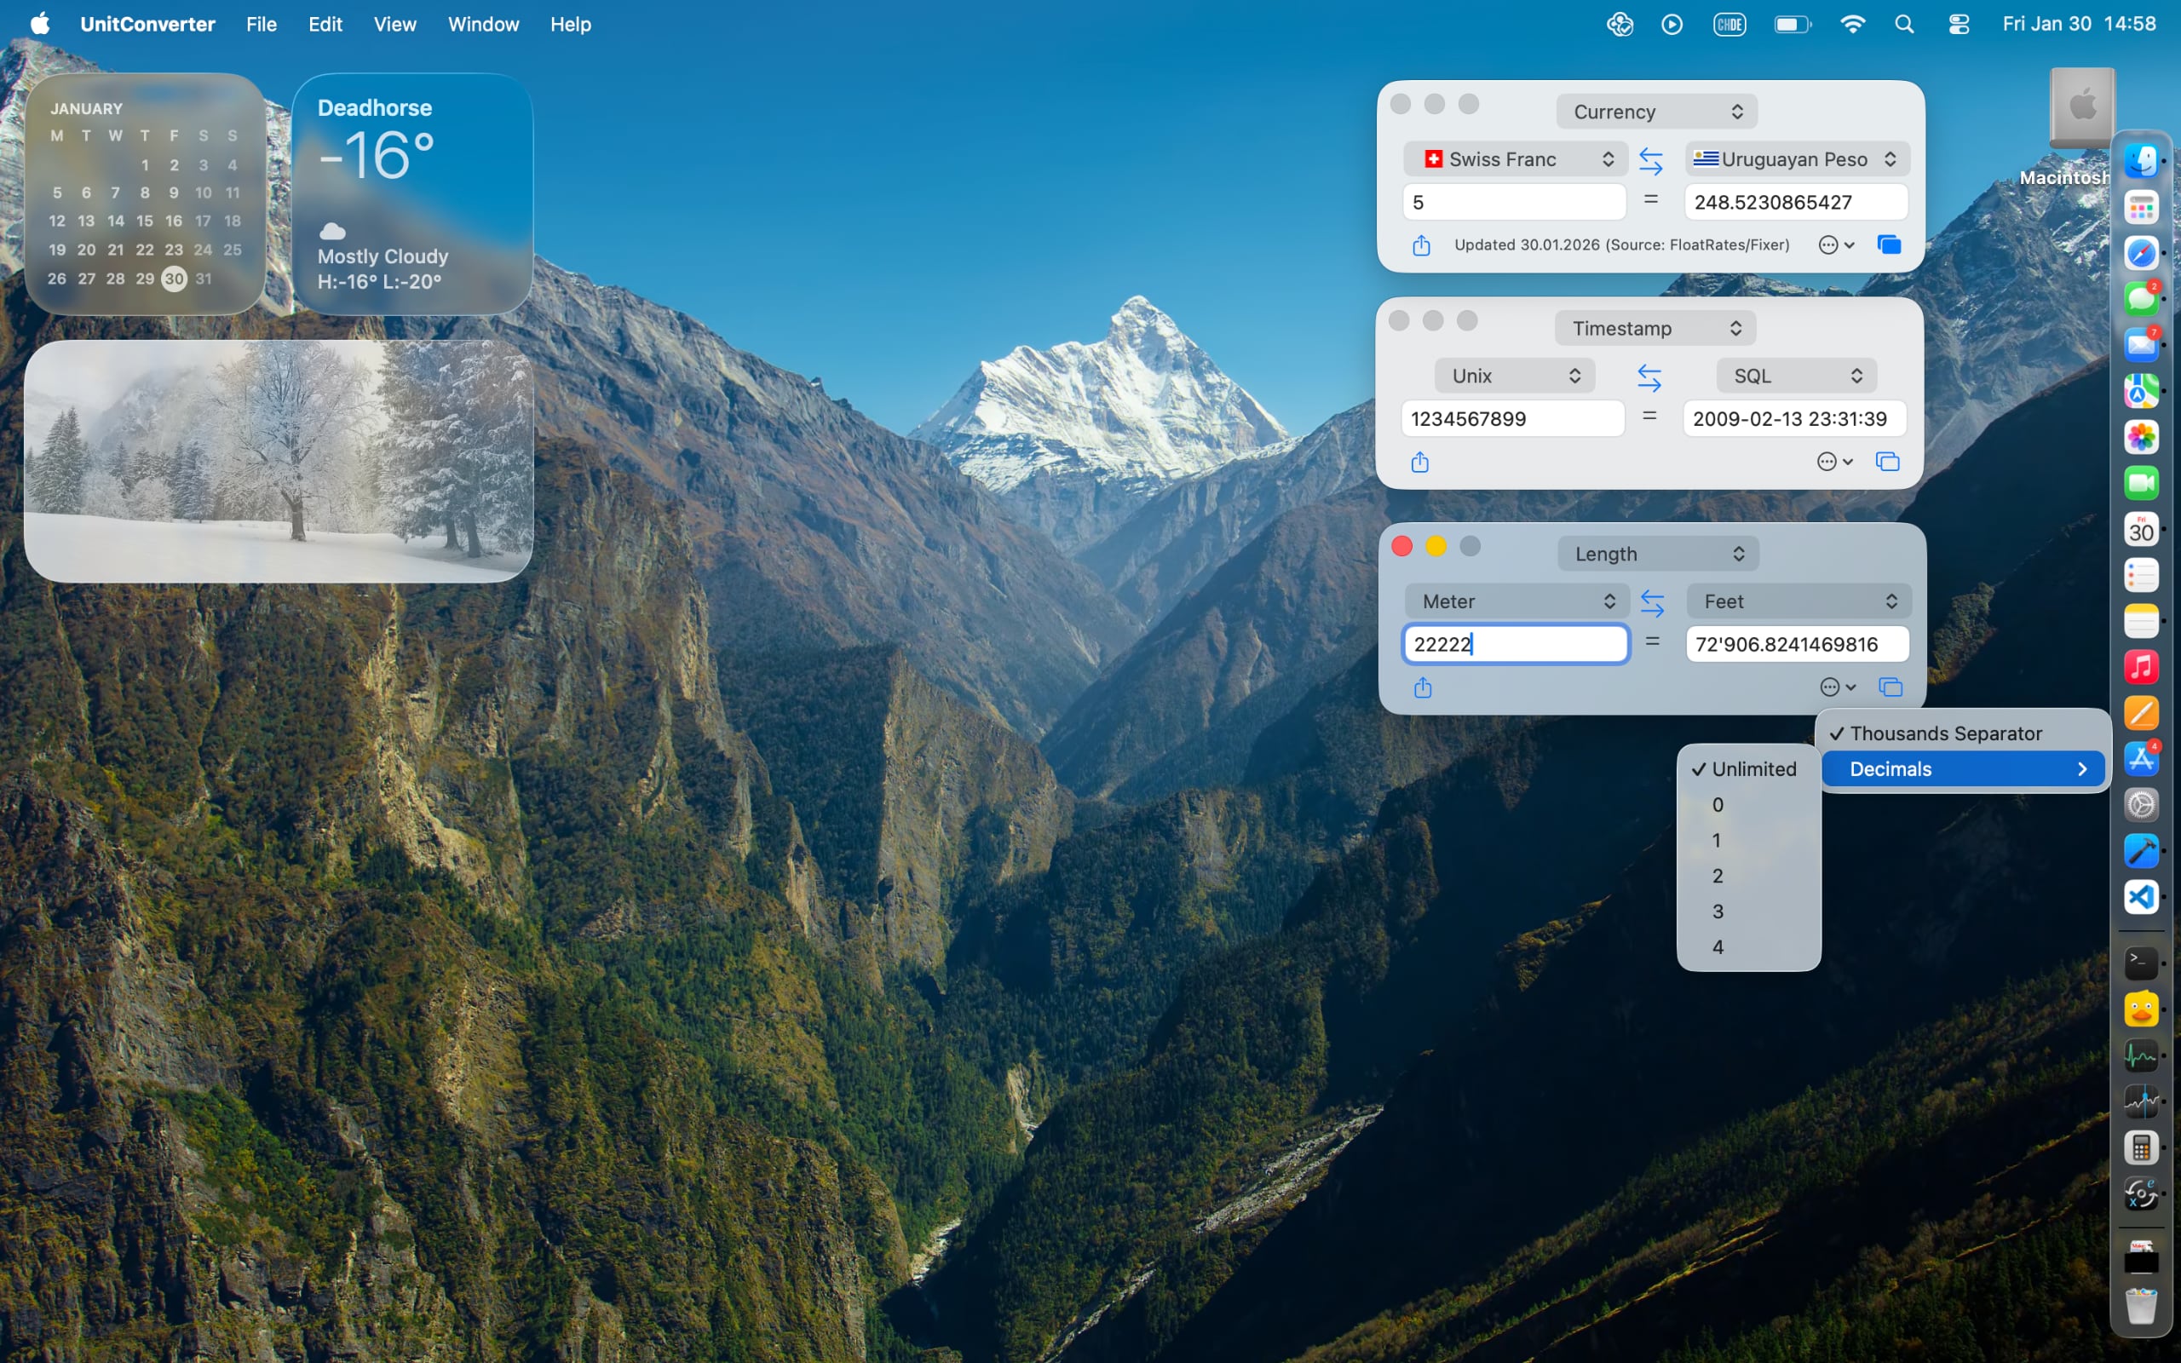The width and height of the screenshot is (2181, 1363).
Task: Set decimals to 2
Action: 1717,877
